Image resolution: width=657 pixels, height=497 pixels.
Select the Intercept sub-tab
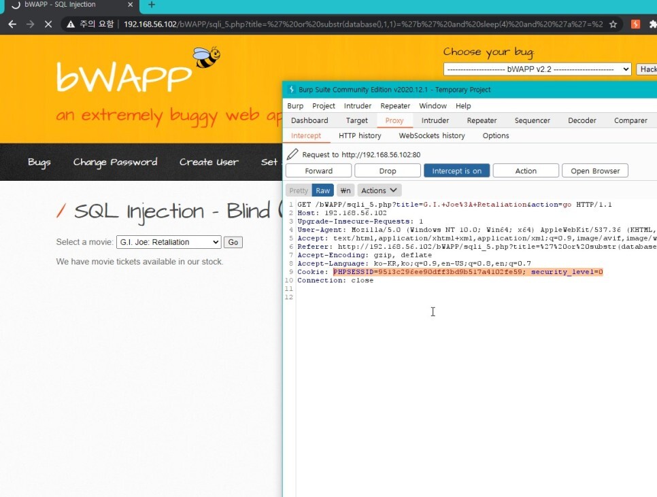click(x=306, y=136)
